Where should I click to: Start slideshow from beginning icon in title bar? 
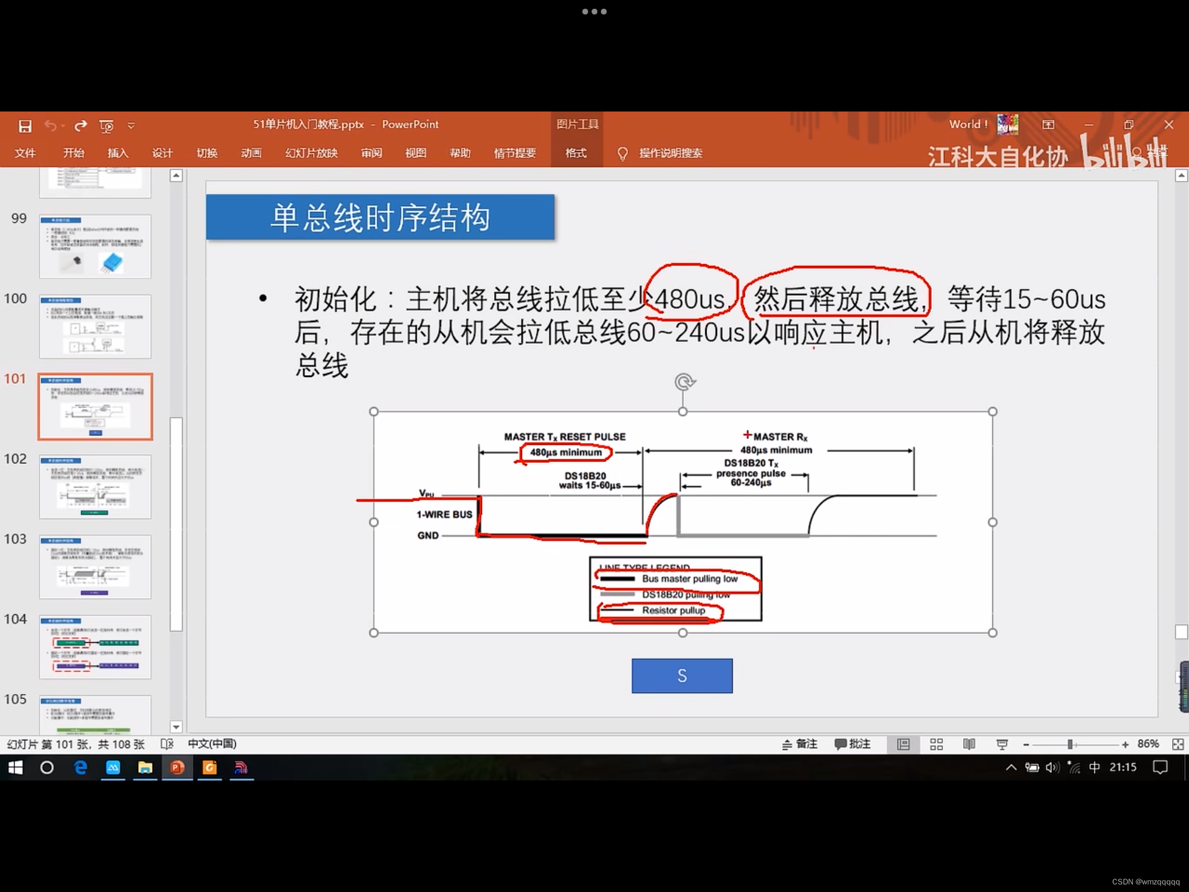pos(106,125)
